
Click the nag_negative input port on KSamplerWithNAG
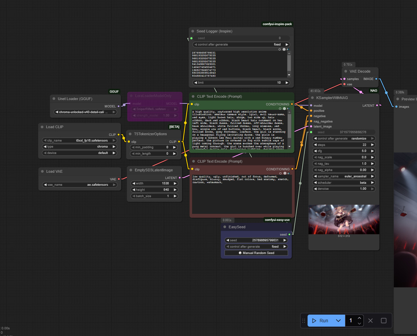311,121
